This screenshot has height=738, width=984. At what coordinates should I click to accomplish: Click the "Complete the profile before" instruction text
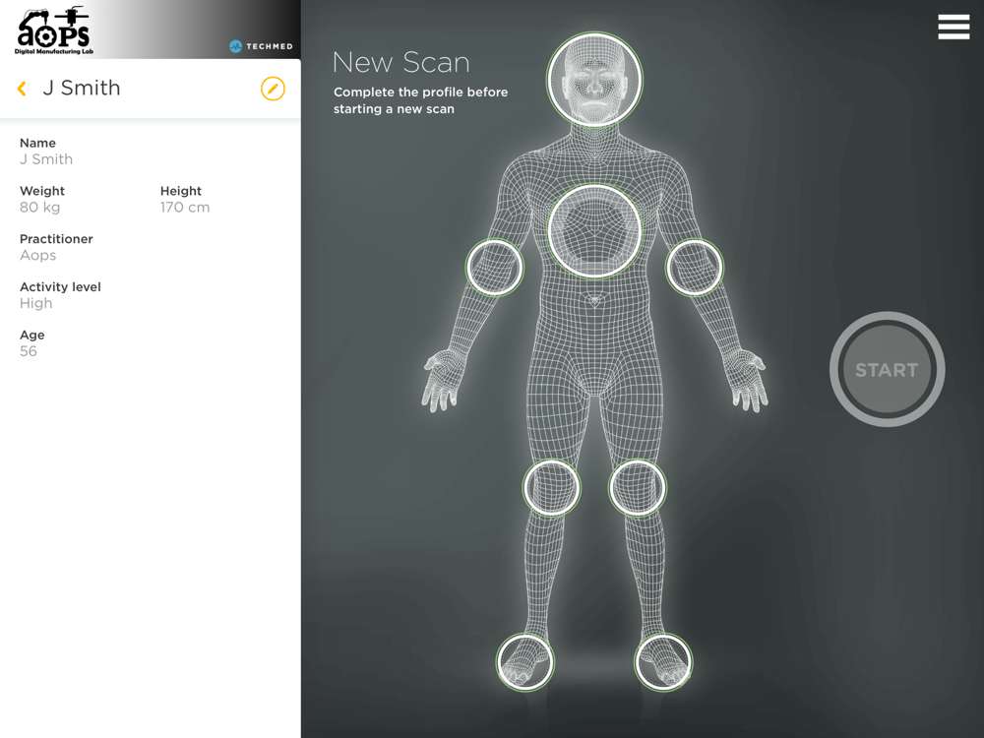click(420, 92)
